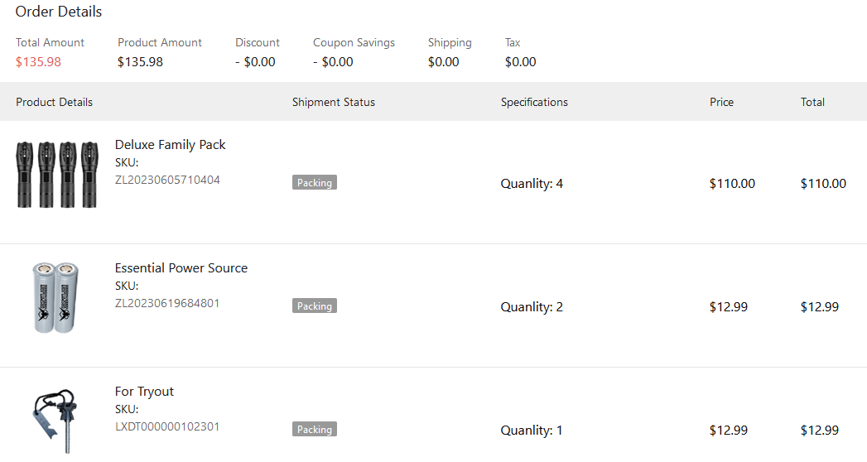The height and width of the screenshot is (462, 867).
Task: Select SKU LXDT000000102301 text
Action: (x=167, y=426)
